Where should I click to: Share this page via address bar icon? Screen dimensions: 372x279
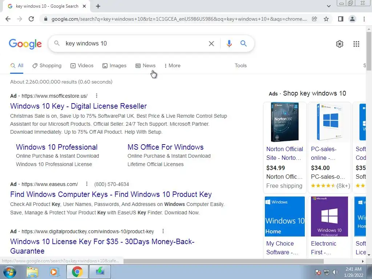point(315,19)
